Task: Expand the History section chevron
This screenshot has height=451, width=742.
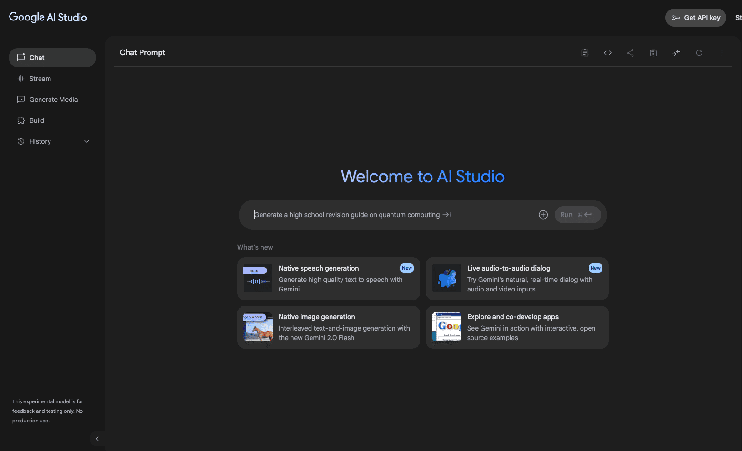Action: point(87,141)
